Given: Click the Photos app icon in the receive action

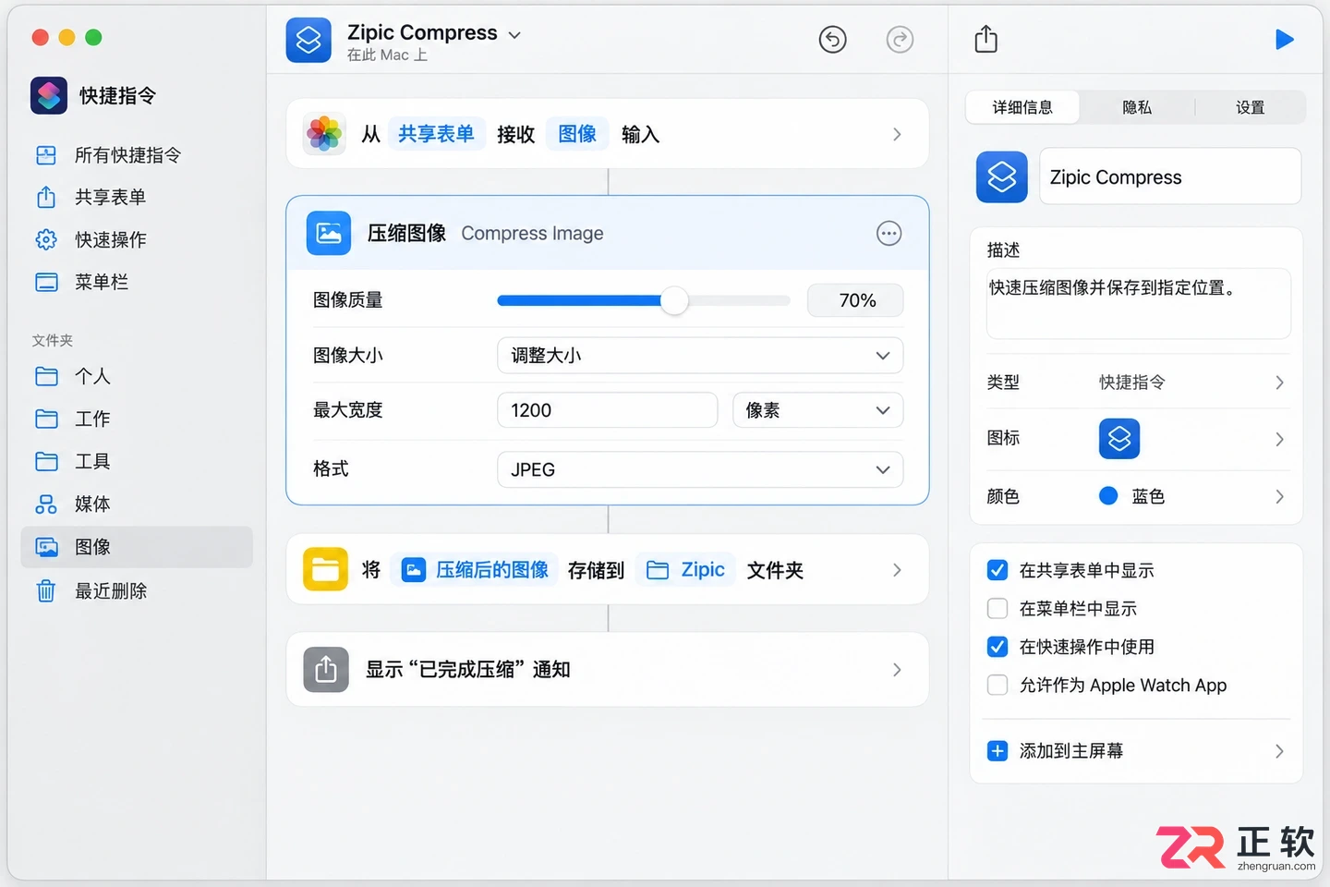Looking at the screenshot, I should (x=324, y=134).
